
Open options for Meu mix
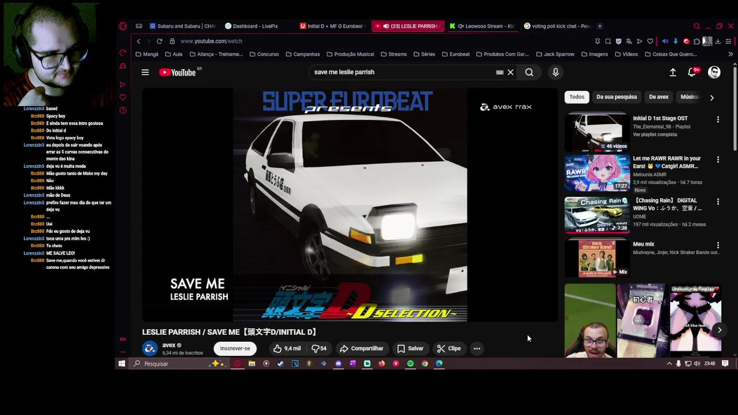click(718, 245)
